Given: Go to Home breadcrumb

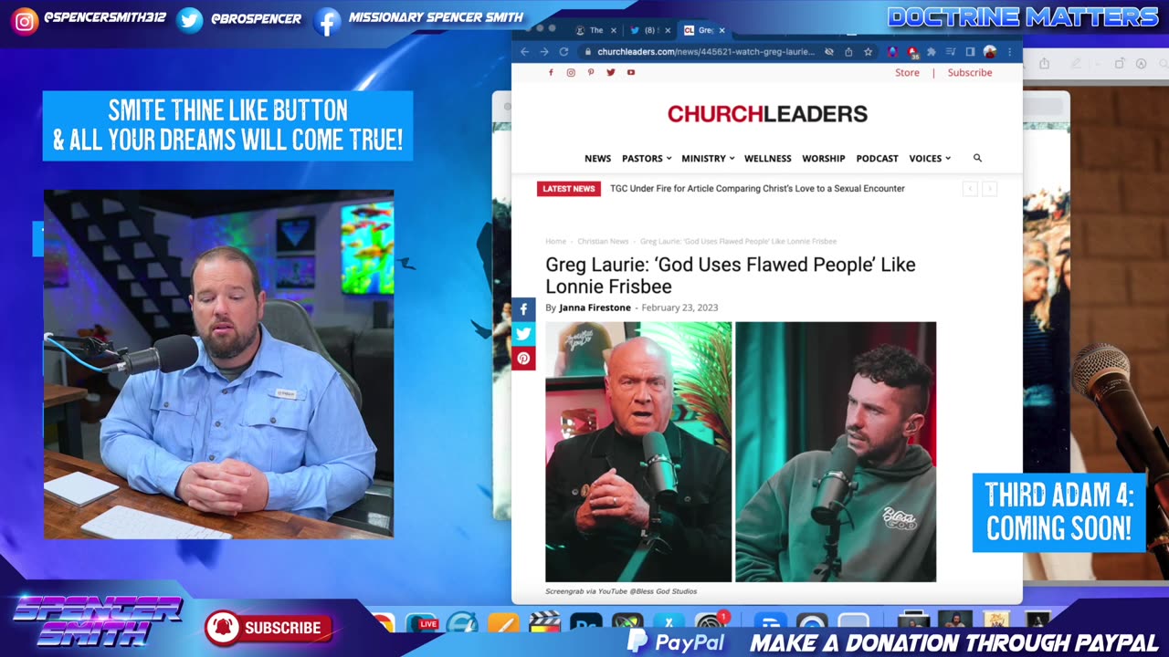Looking at the screenshot, I should pyautogui.click(x=555, y=242).
